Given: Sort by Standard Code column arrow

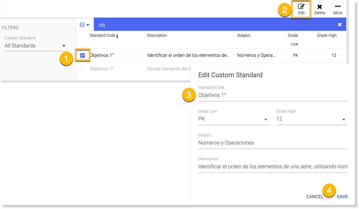Looking at the screenshot, I should click(117, 36).
